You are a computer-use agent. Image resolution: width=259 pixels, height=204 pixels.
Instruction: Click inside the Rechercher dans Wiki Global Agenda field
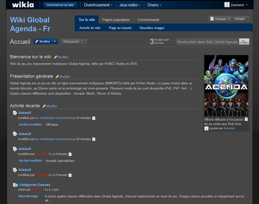pyautogui.click(x=208, y=42)
